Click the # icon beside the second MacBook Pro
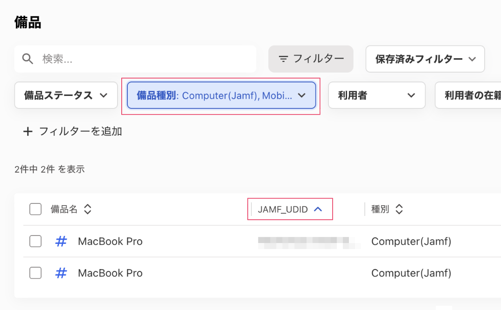 coord(61,273)
